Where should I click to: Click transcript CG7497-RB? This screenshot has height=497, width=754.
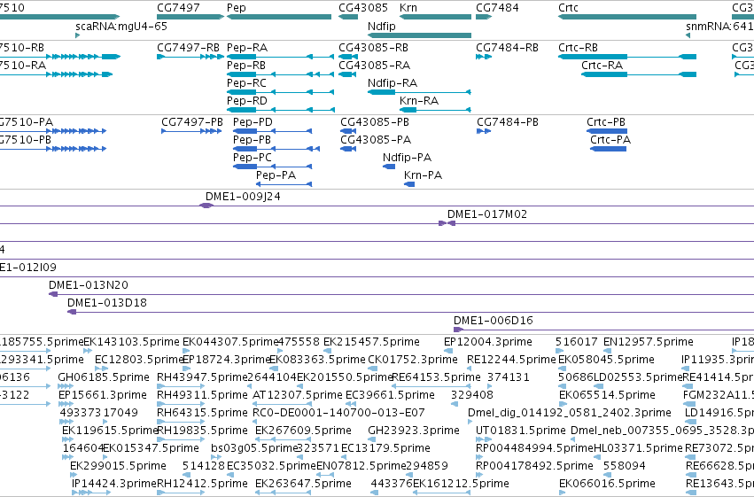tap(190, 57)
